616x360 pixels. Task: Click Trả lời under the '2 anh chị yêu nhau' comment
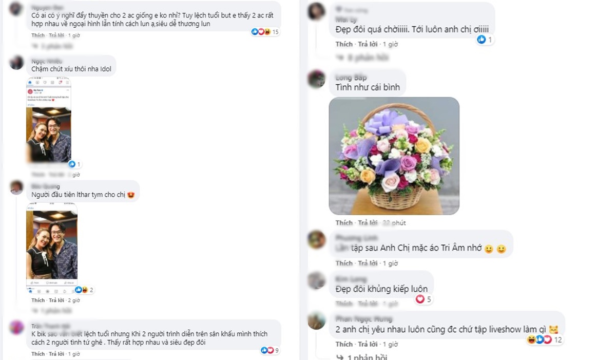(x=368, y=344)
